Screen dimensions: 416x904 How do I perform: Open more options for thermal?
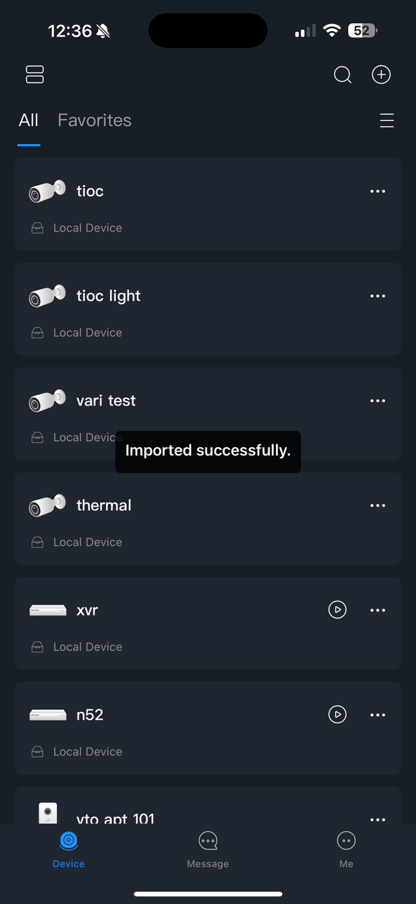[377, 505]
